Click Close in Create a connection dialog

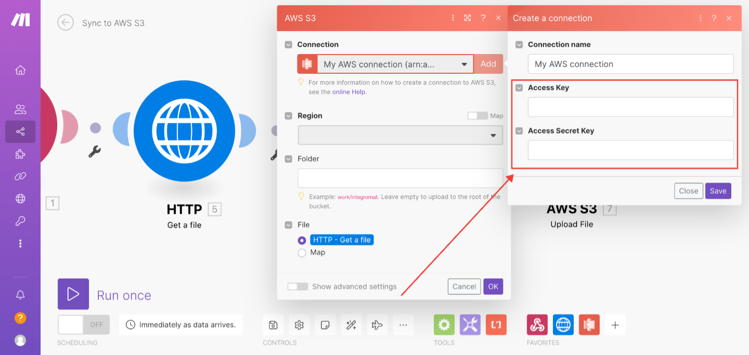[x=689, y=191]
